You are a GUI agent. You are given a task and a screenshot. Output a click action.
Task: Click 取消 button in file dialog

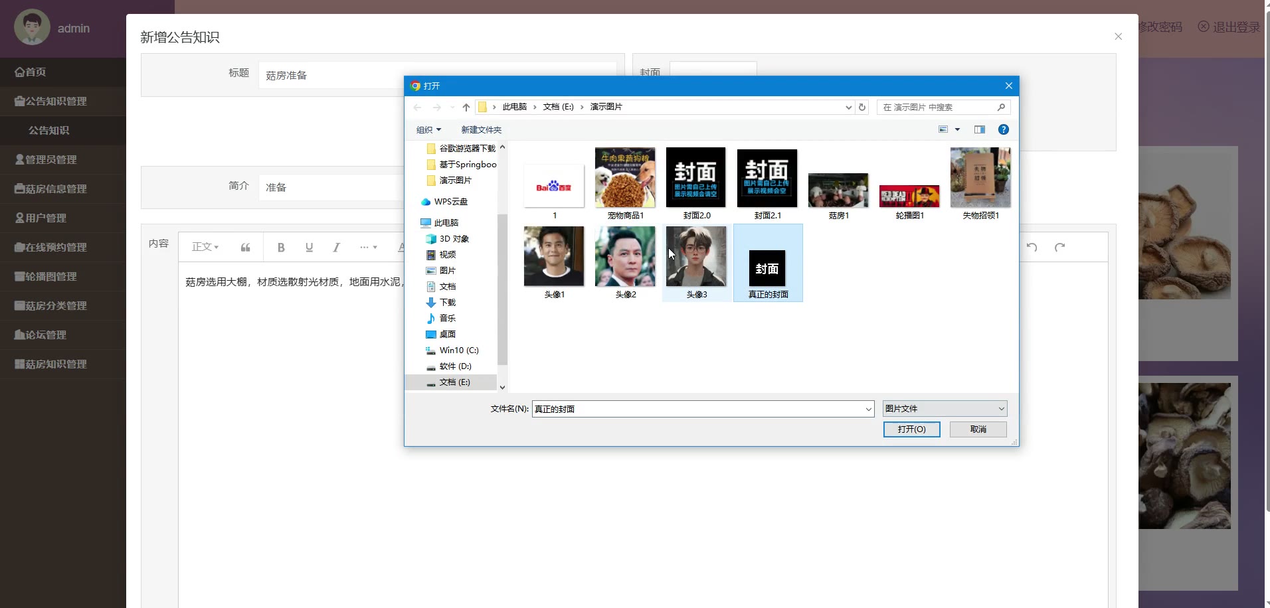point(978,429)
